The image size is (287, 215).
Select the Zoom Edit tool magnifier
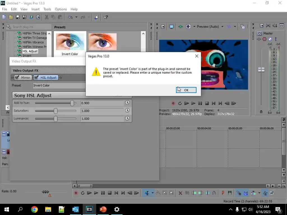pos(171,193)
